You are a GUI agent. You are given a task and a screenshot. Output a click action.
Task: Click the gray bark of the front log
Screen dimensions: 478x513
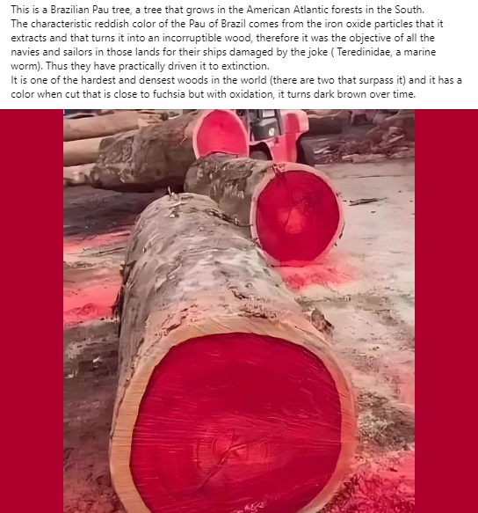[196, 261]
